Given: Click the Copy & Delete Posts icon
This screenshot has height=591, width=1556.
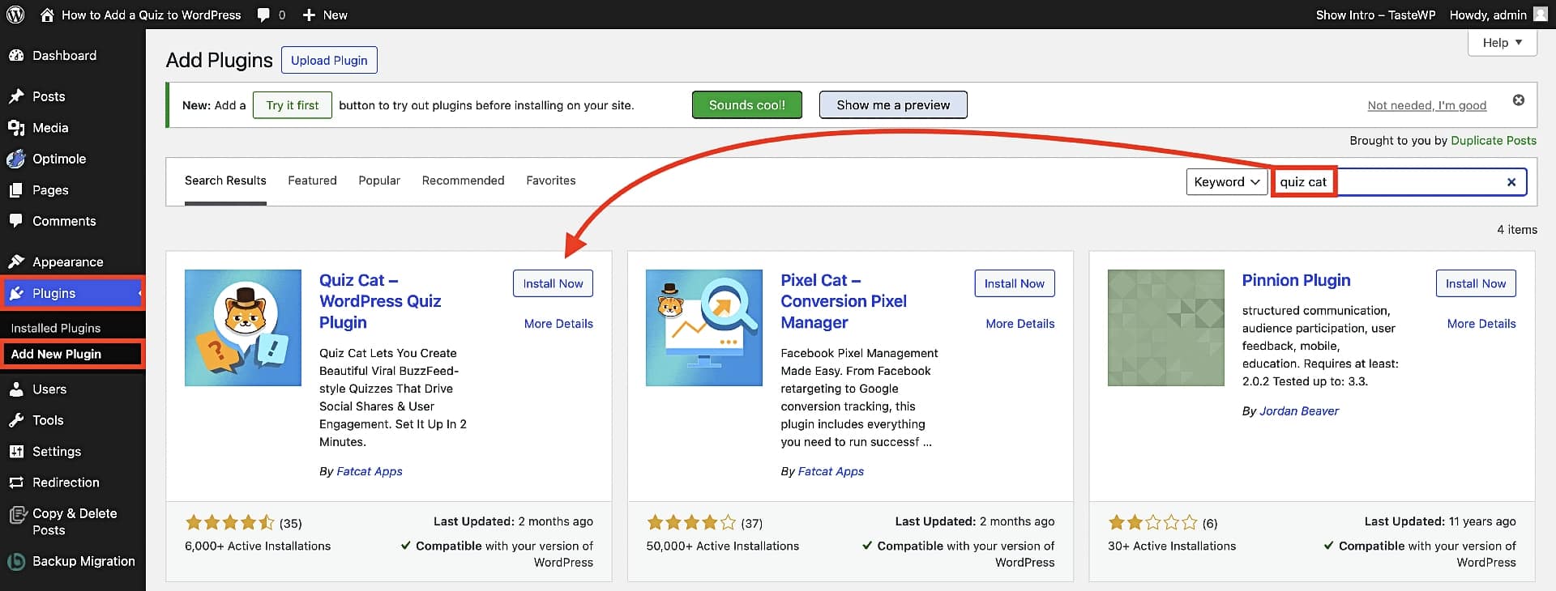Looking at the screenshot, I should (x=18, y=515).
